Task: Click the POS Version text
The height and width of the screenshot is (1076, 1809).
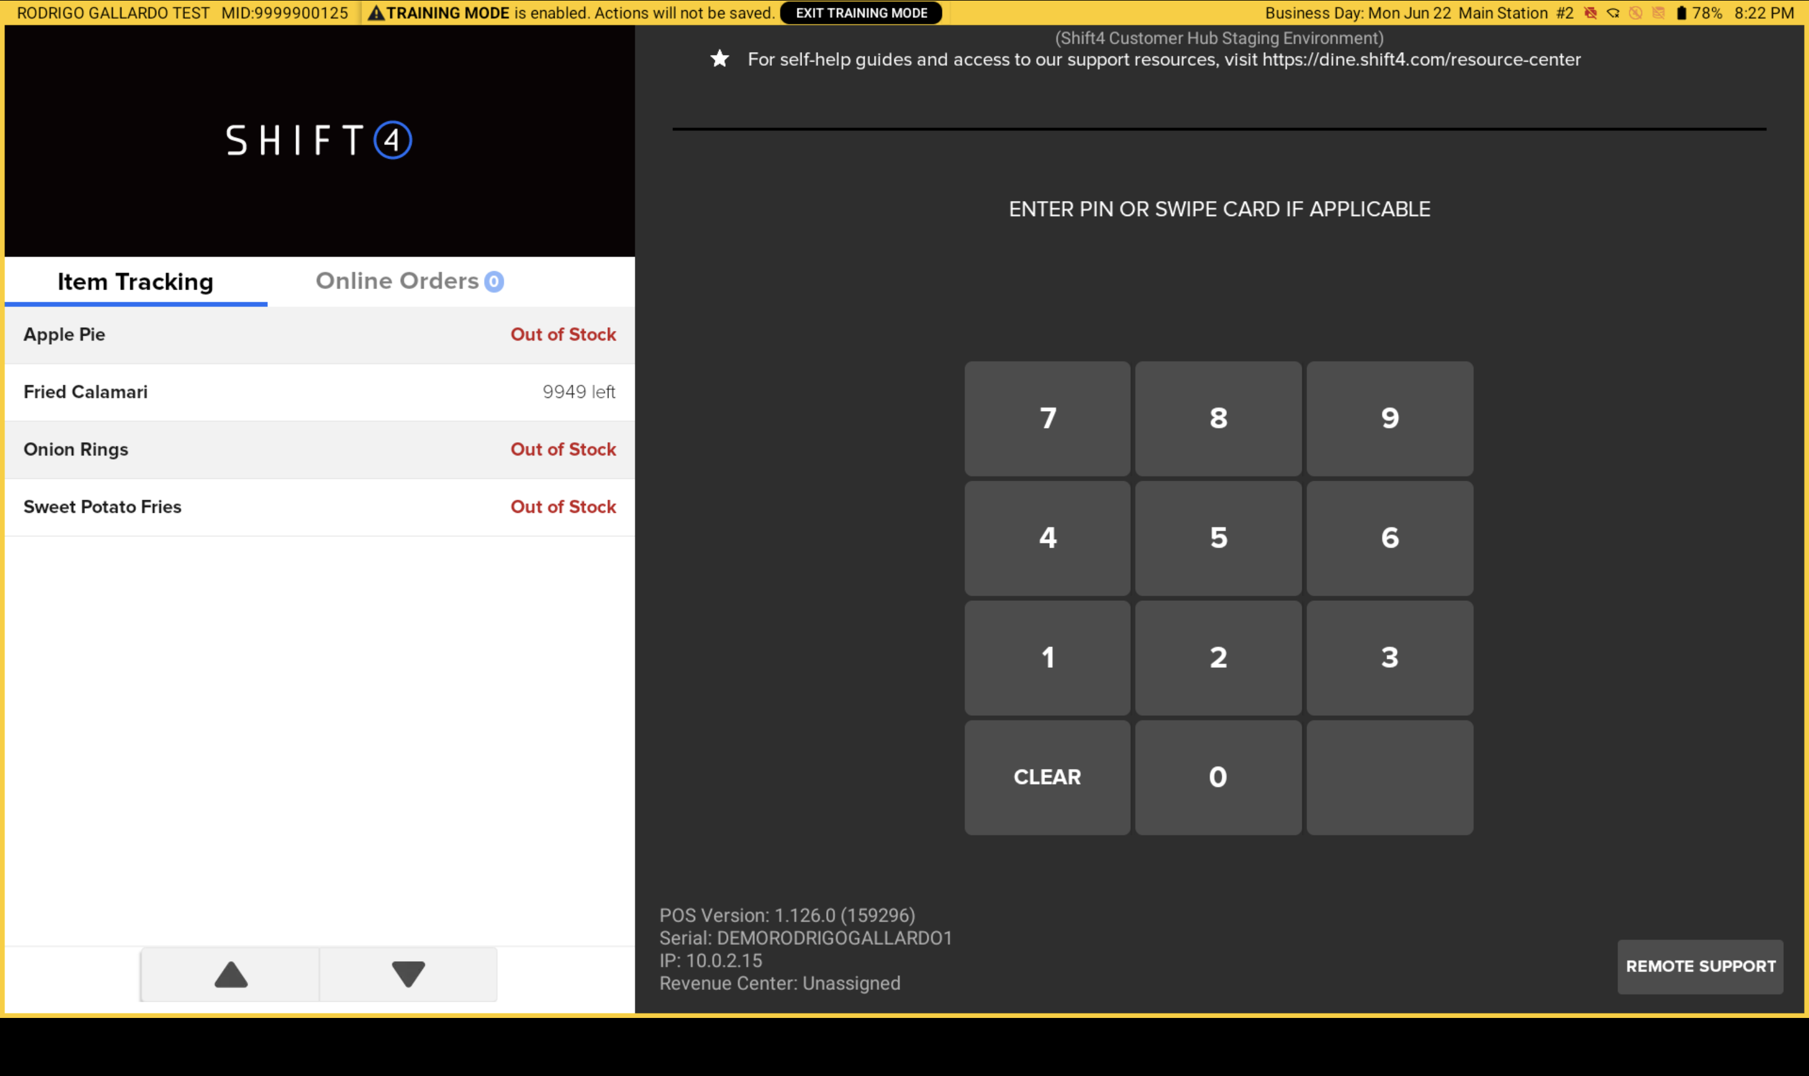Action: 787,915
